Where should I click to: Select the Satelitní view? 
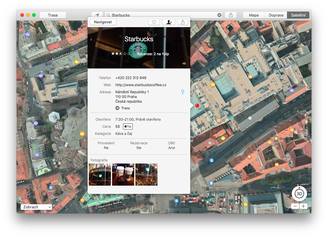point(298,15)
